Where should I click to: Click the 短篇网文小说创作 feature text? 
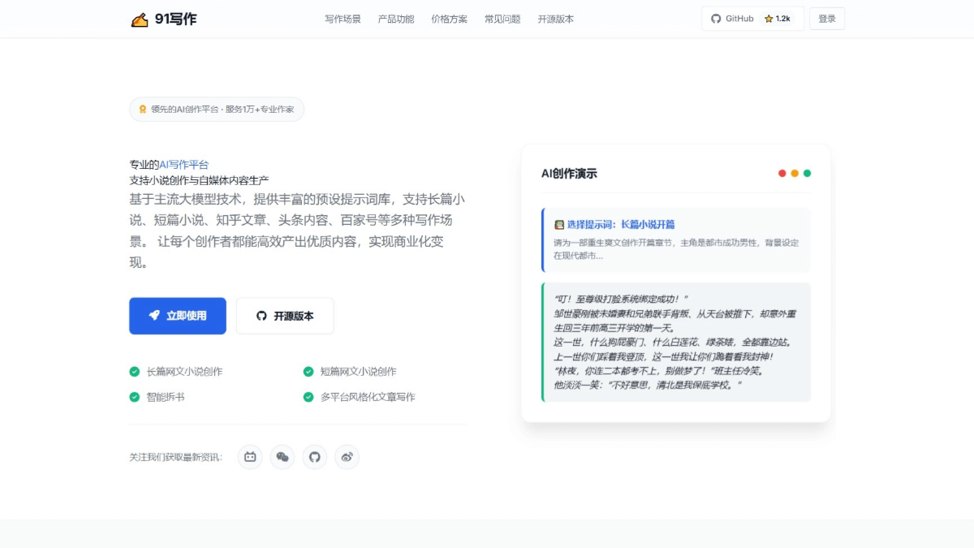[x=358, y=372]
